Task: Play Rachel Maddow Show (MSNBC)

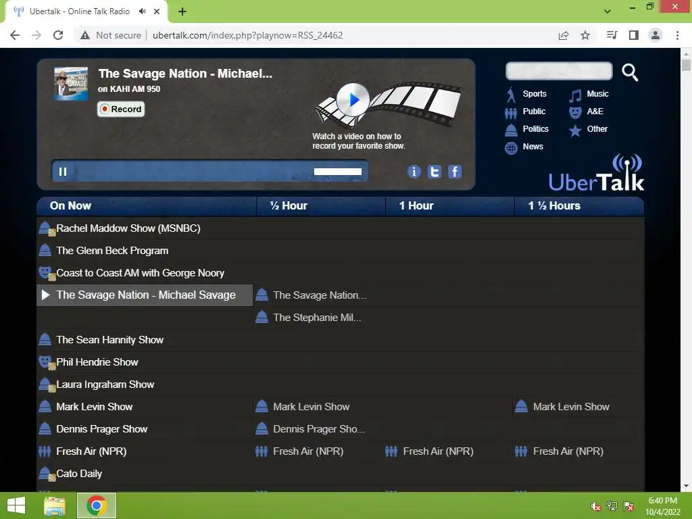Action: point(128,228)
